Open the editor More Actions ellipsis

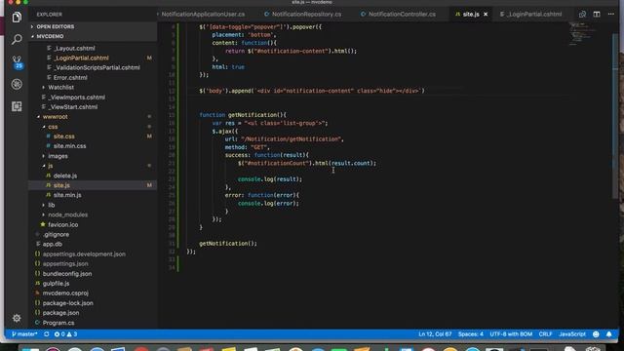click(611, 14)
